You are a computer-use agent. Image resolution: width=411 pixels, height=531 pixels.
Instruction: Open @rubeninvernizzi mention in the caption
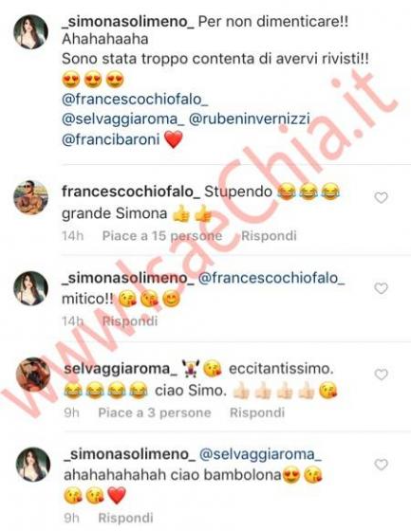pyautogui.click(x=250, y=119)
